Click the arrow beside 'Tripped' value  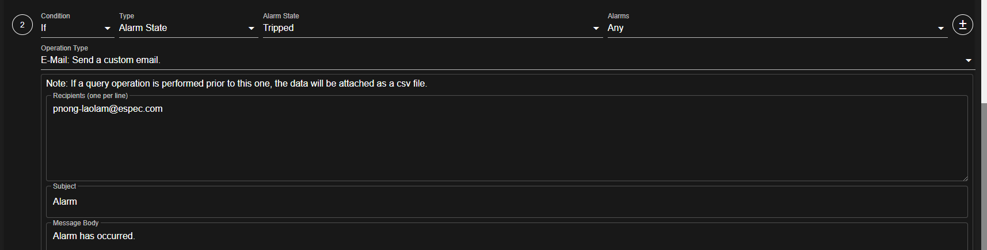(596, 29)
